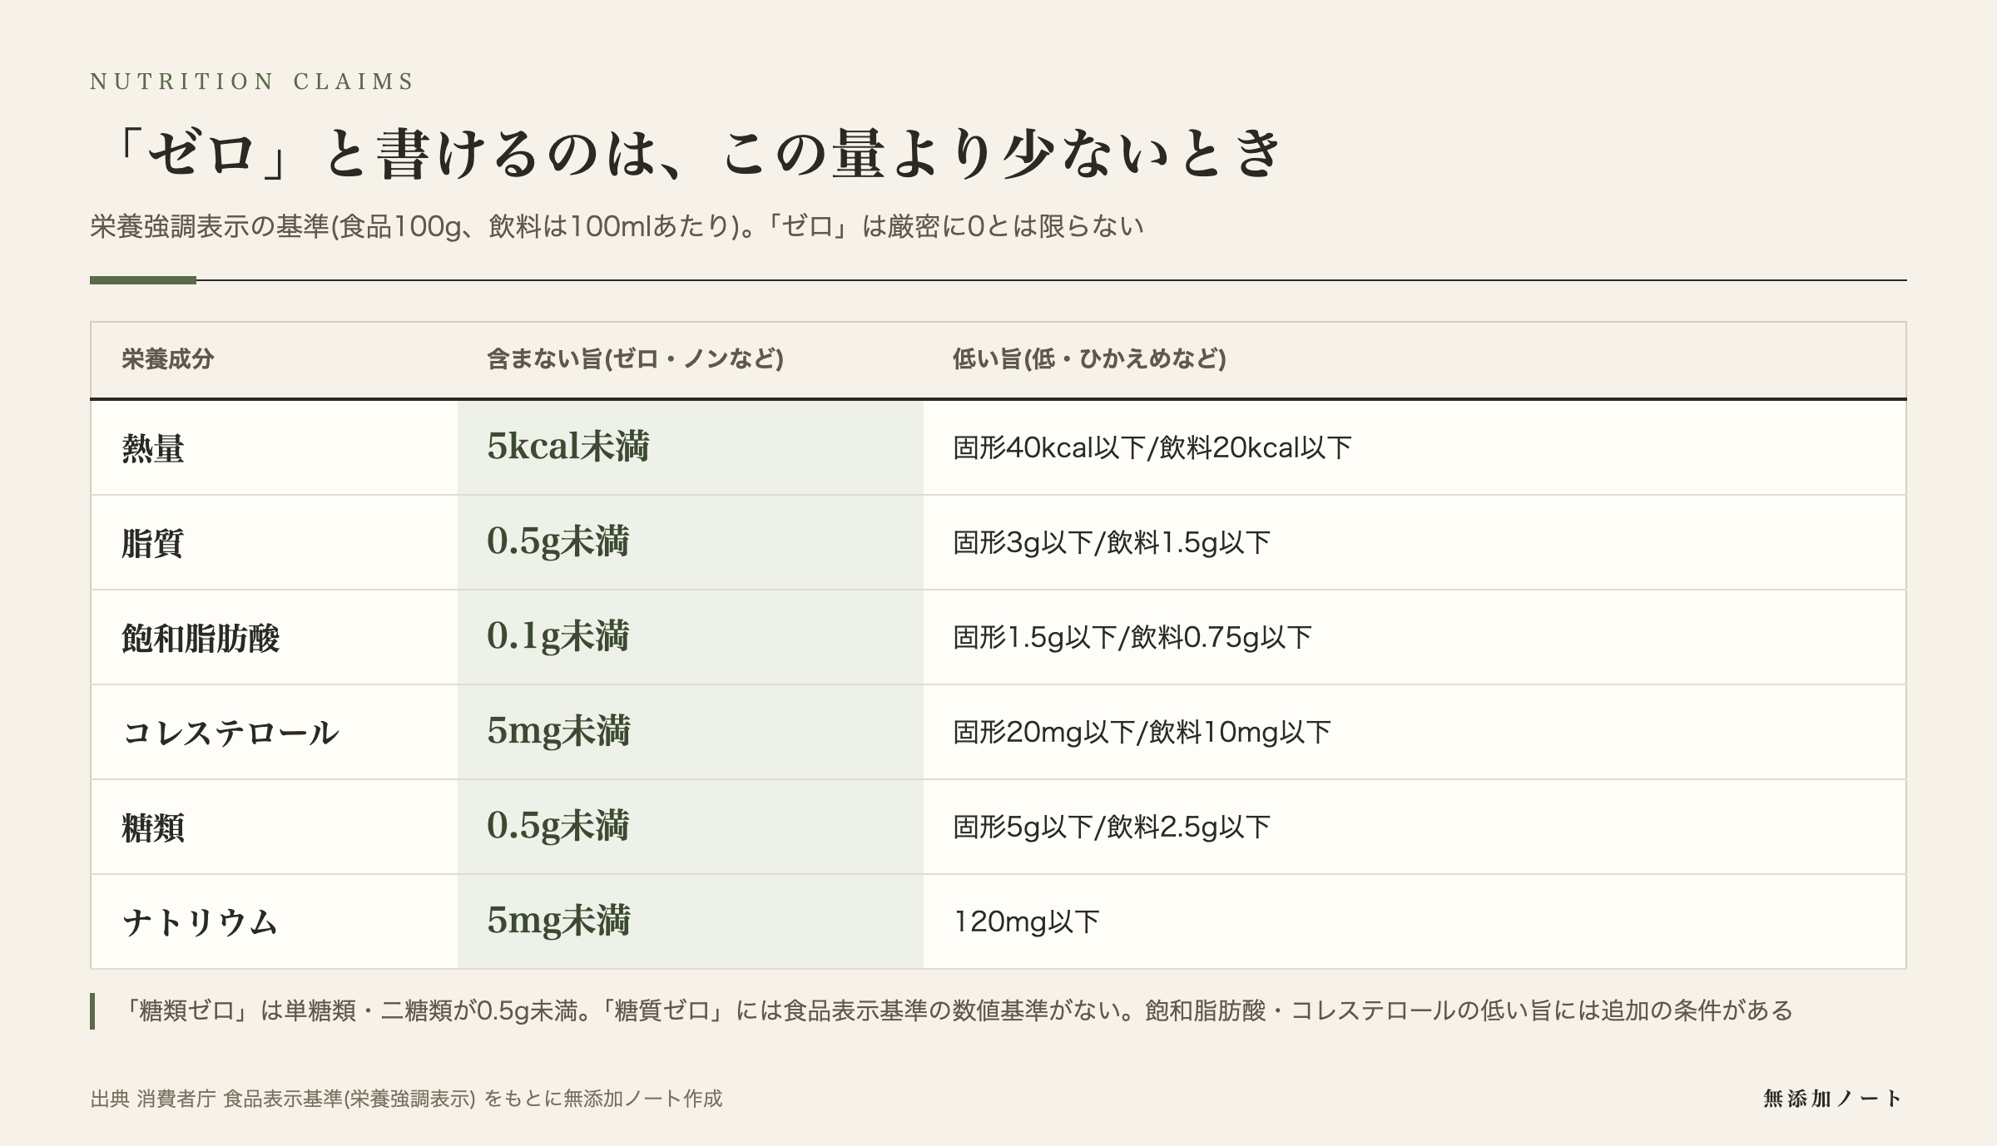
Task: Click the 'NUTRITION CLAIMS' heading label
Action: [x=251, y=82]
